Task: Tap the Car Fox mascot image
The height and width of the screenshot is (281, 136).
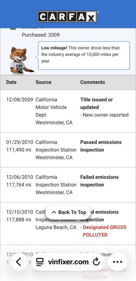Action: click(21, 60)
